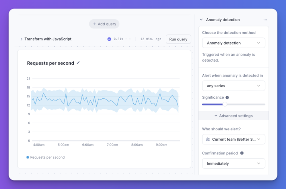Image resolution: width=286 pixels, height=189 pixels.
Task: Toggle Requests per second legend entry
Action: click(45, 157)
